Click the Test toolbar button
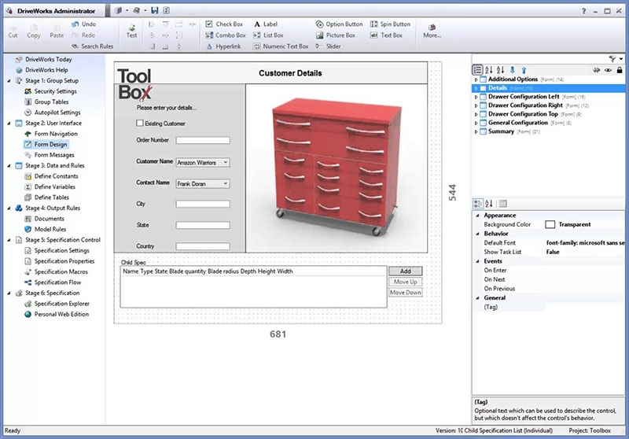 coord(131,31)
